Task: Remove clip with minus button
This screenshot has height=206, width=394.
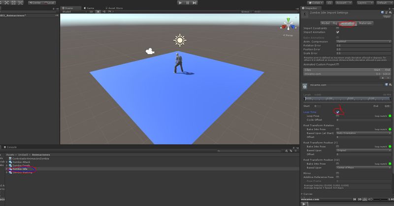Action: (x=388, y=78)
